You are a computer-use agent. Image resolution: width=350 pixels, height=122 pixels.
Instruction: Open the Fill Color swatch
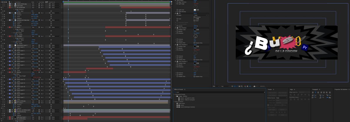point(195,19)
